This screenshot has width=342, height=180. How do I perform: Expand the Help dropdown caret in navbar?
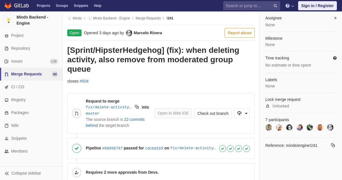pyautogui.click(x=293, y=6)
